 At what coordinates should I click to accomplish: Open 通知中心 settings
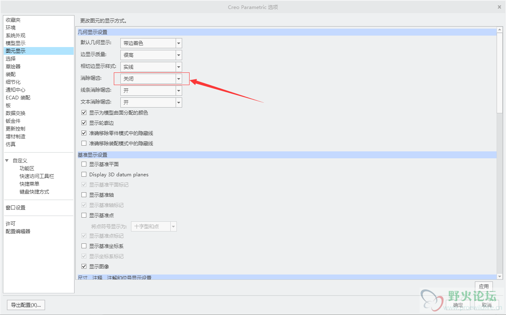[16, 90]
